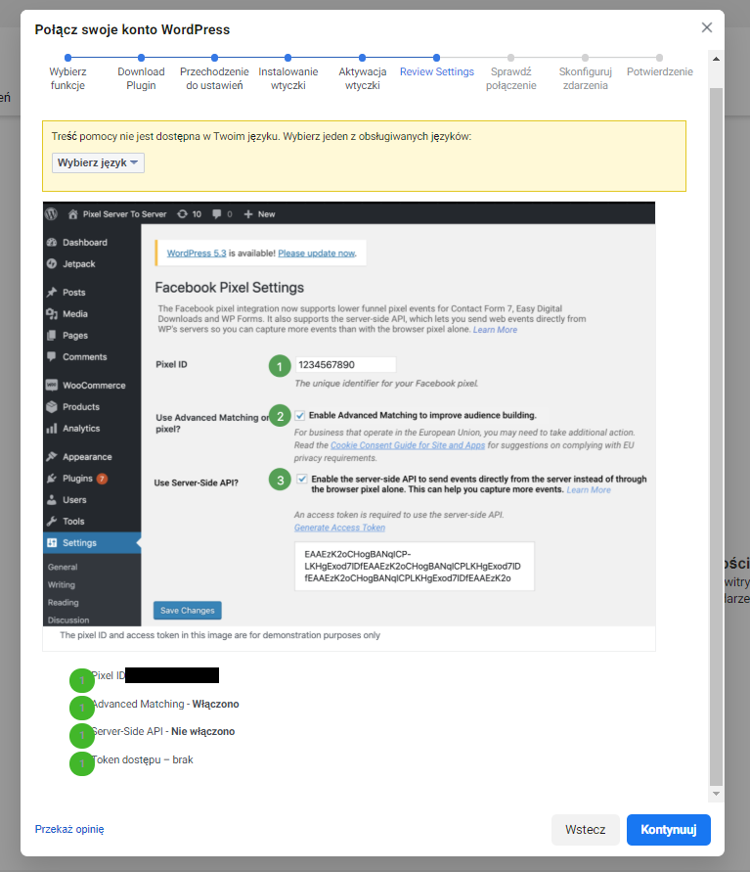750x872 pixels.
Task: Click the Pixel Server To Server site name
Action: click(x=124, y=214)
